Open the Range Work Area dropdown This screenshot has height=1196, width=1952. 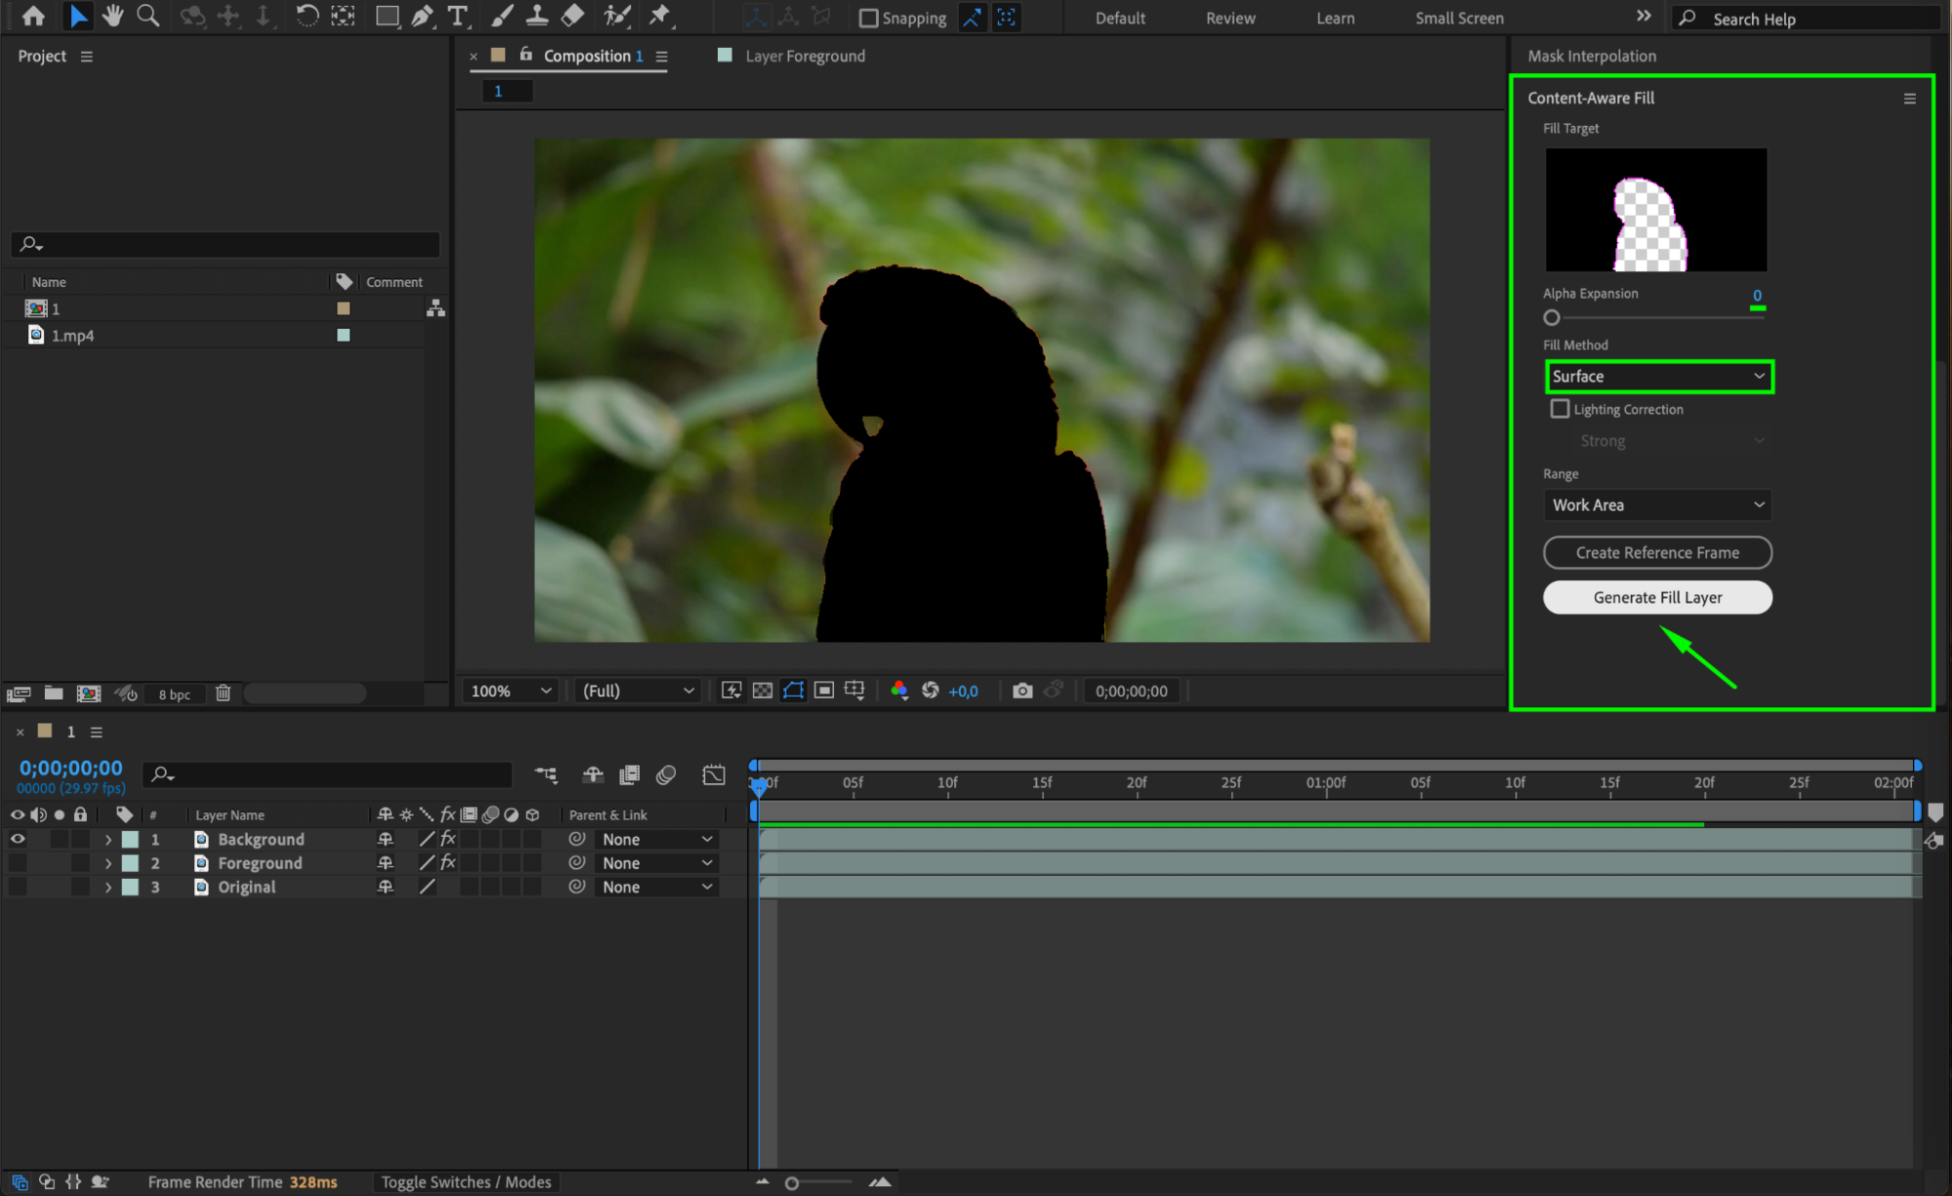point(1658,505)
